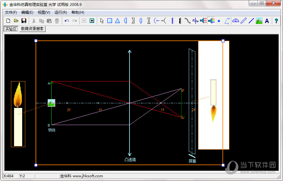Select the half-circle lens tool
Screen dimensions: 283x181
[125, 21]
